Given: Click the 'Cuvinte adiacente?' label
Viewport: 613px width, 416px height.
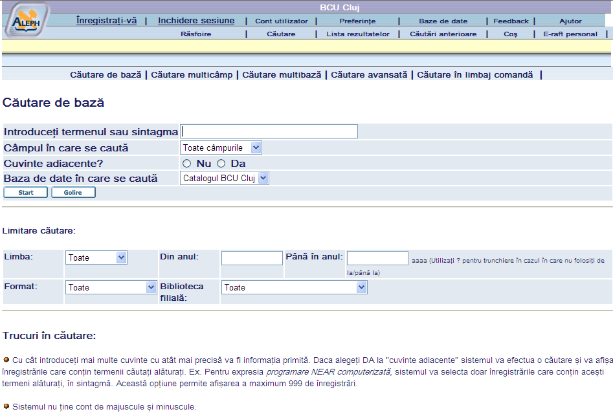Looking at the screenshot, I should click(53, 163).
